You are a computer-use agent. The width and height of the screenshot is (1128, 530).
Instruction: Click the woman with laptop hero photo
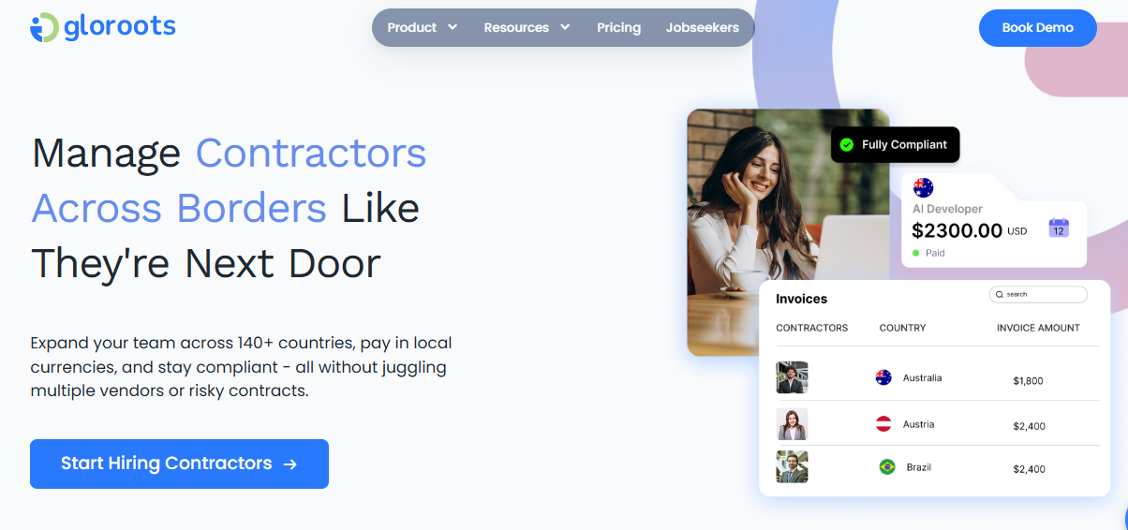coord(788,232)
